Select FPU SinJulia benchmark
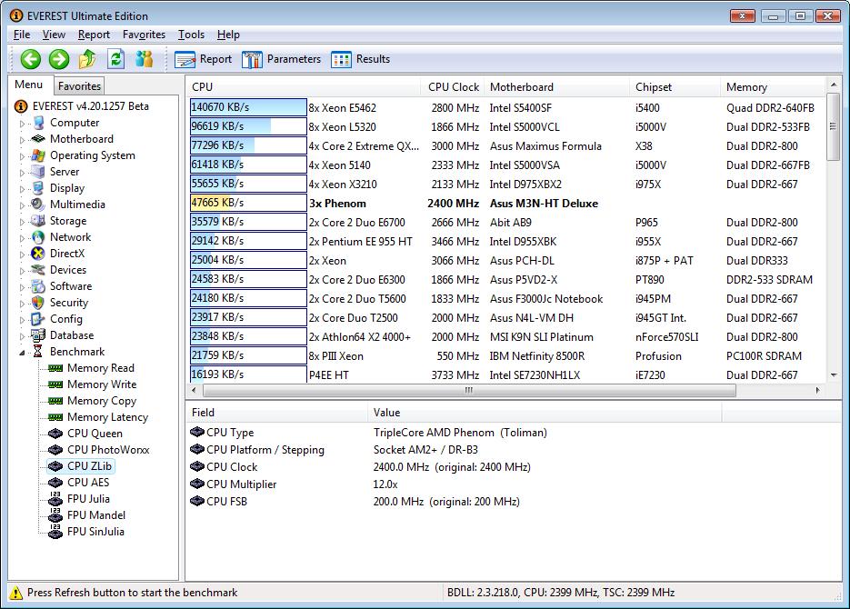The image size is (850, 609). [95, 532]
